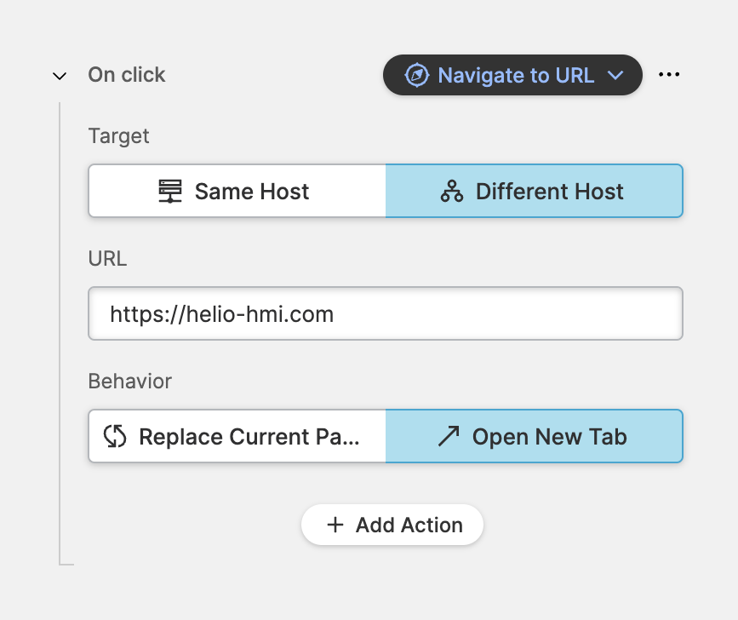Image resolution: width=738 pixels, height=620 pixels.
Task: Collapse the On click section chevron
Action: [x=60, y=76]
